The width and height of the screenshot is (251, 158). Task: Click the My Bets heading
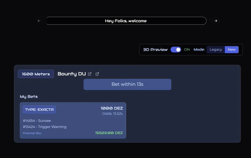(29, 96)
